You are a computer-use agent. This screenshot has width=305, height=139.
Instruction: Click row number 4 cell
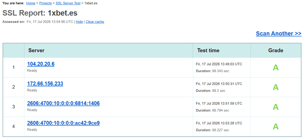(x=13, y=127)
